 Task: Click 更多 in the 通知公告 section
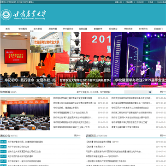pos(77,136)
